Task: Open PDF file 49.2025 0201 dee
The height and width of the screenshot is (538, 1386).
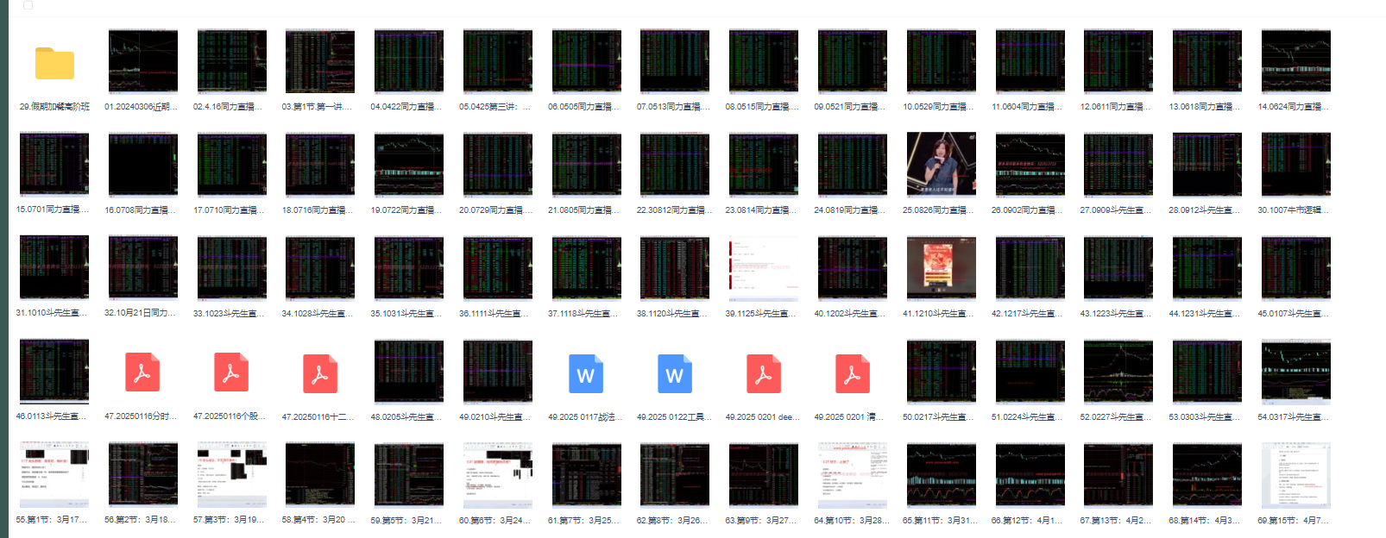Action: click(764, 372)
